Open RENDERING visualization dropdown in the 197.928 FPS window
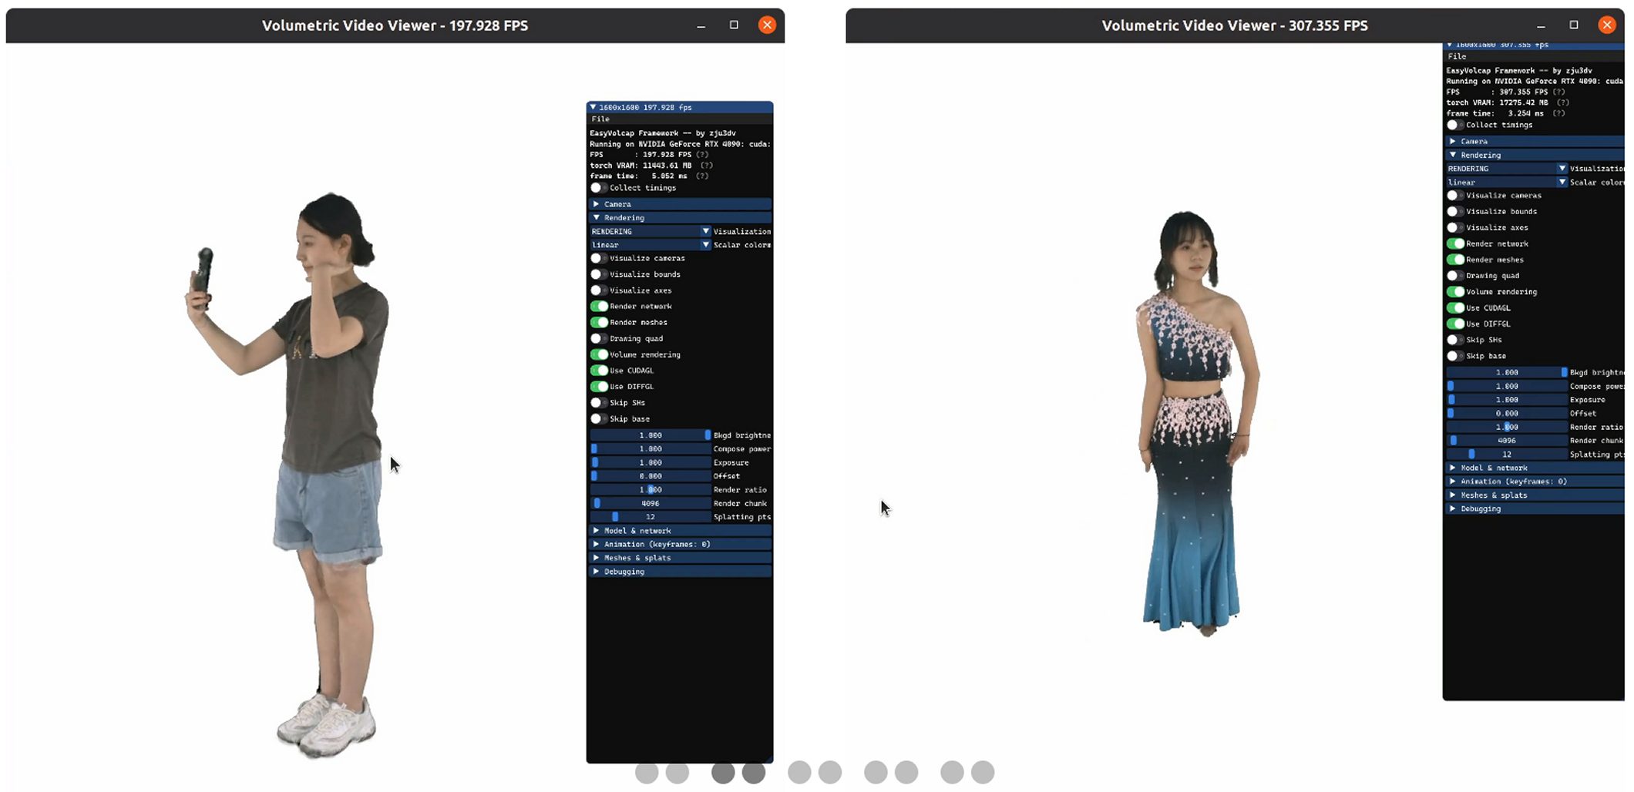Screen dimensions: 1634x792 [705, 232]
